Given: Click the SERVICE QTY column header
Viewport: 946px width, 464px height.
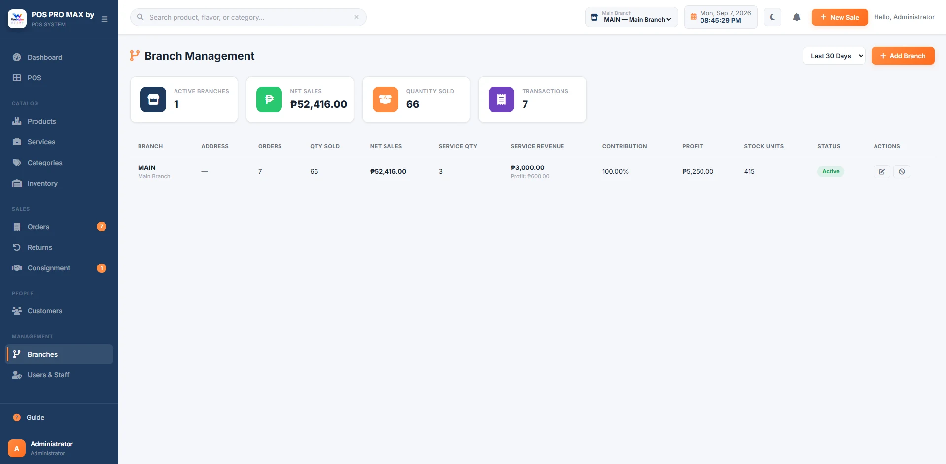Looking at the screenshot, I should [458, 146].
